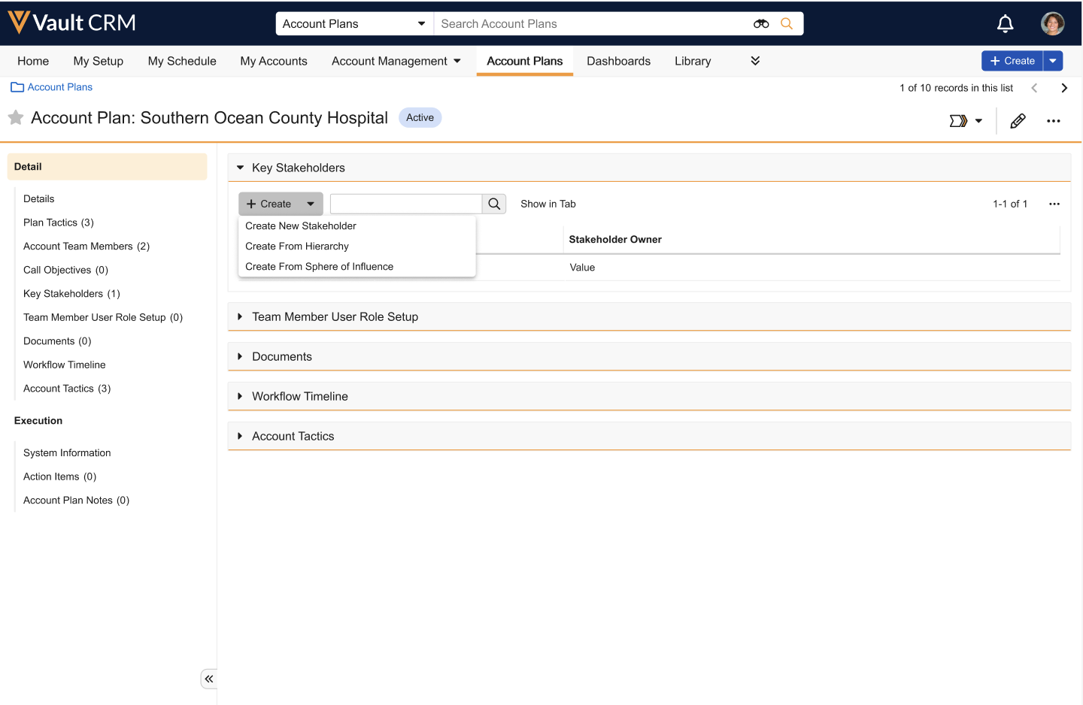Go to the next record arrow
The height and width of the screenshot is (705, 1083).
[1064, 88]
